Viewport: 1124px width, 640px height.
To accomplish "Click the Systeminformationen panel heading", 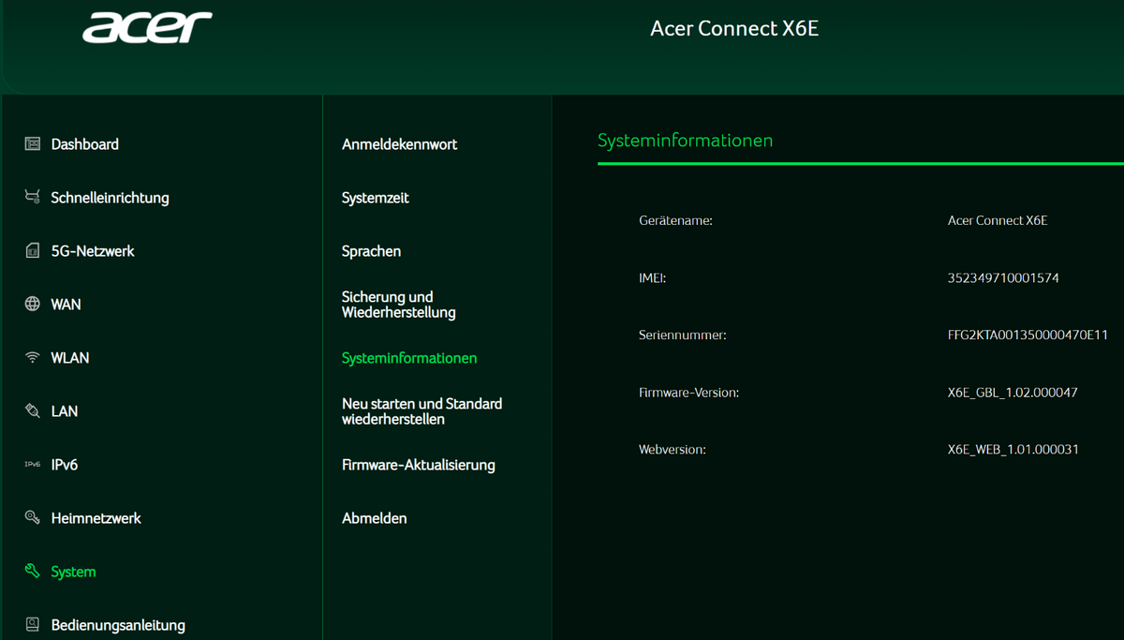I will coord(686,141).
